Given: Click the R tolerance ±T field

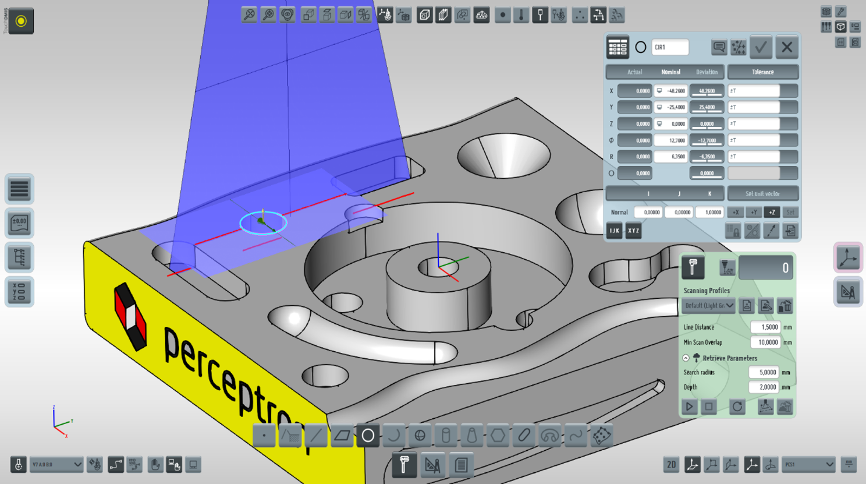Looking at the screenshot, I should pos(754,157).
